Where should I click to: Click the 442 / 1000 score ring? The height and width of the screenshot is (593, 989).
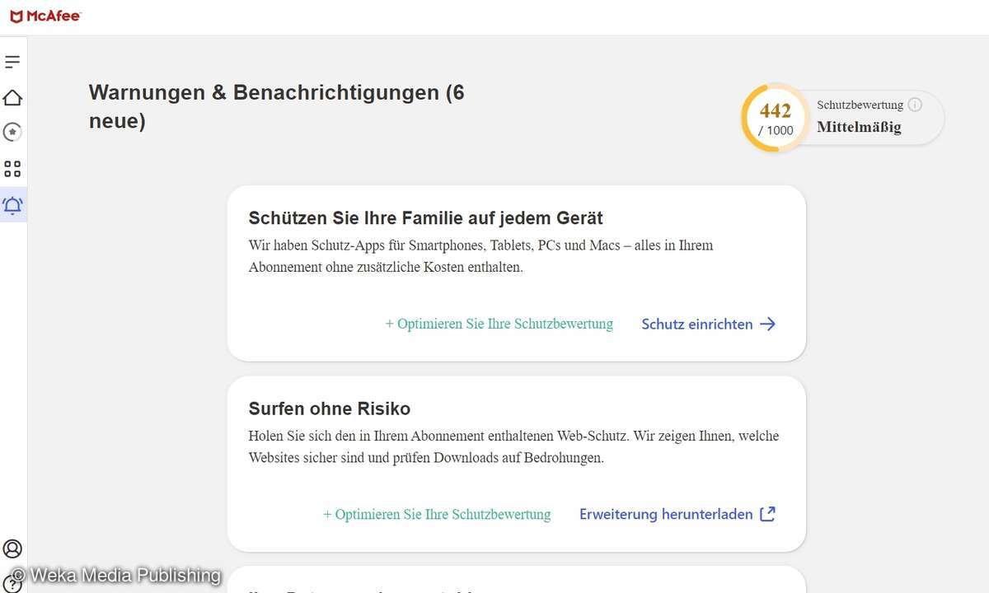(x=776, y=118)
